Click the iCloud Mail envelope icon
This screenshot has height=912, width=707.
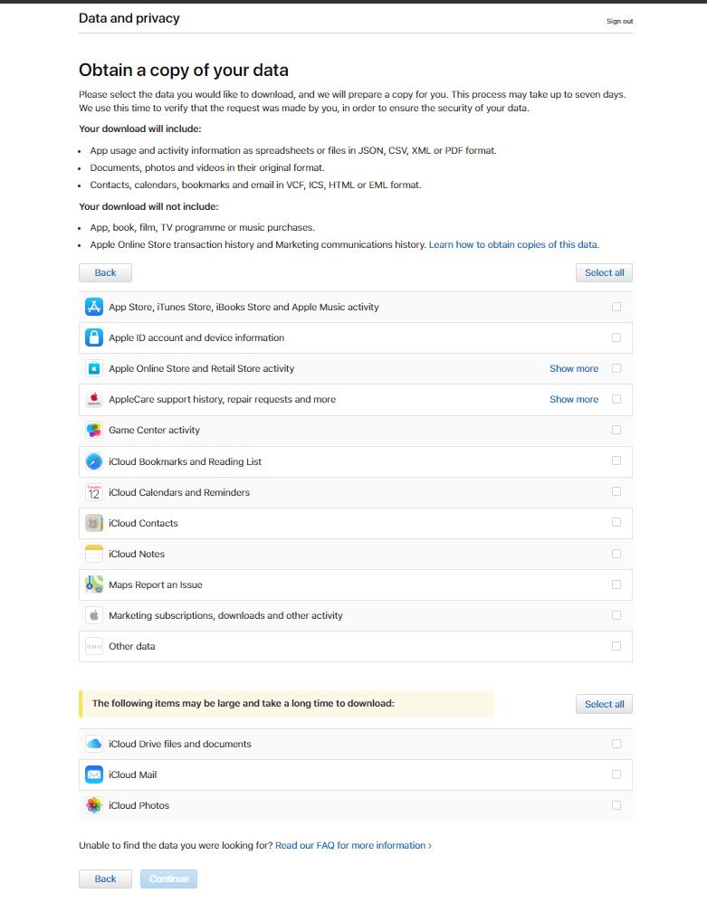pos(94,774)
